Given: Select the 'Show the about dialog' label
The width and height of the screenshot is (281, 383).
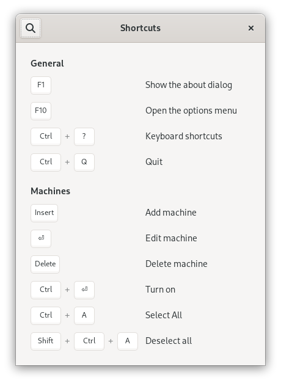Looking at the screenshot, I should tap(189, 85).
